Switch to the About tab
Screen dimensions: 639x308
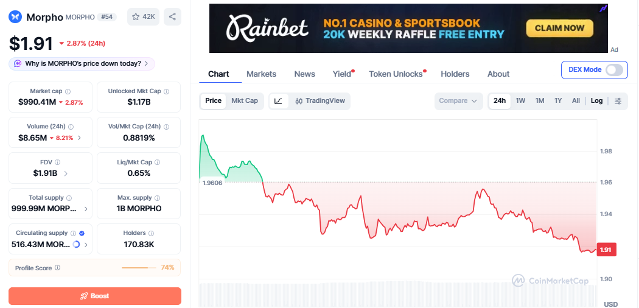498,74
